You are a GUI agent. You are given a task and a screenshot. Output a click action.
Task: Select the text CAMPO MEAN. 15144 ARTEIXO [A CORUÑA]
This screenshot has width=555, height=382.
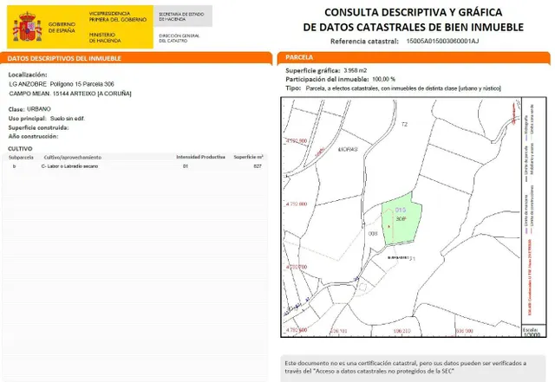70,94
